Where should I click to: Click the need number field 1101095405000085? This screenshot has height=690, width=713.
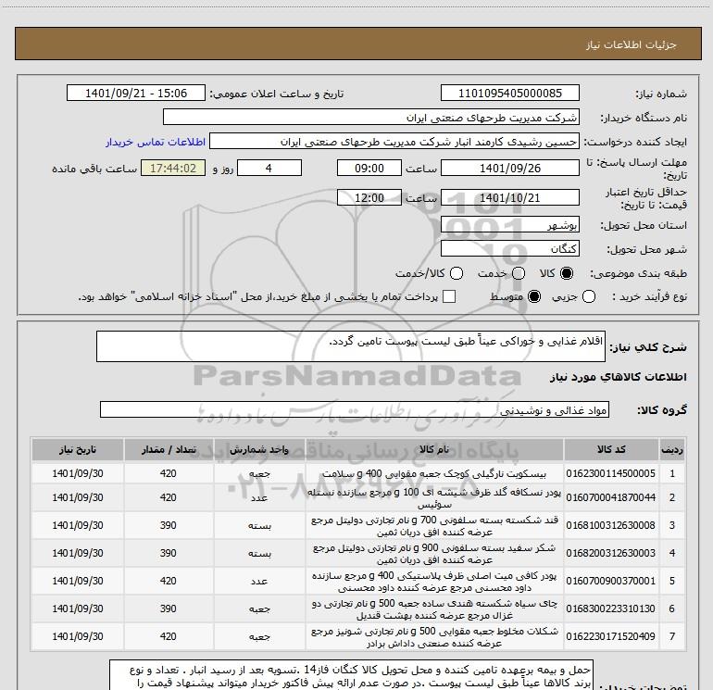[x=509, y=93]
